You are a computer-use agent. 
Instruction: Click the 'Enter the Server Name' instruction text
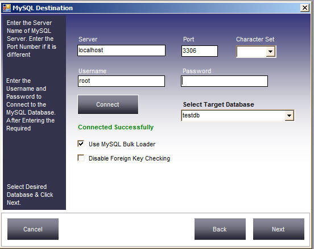tap(32, 39)
